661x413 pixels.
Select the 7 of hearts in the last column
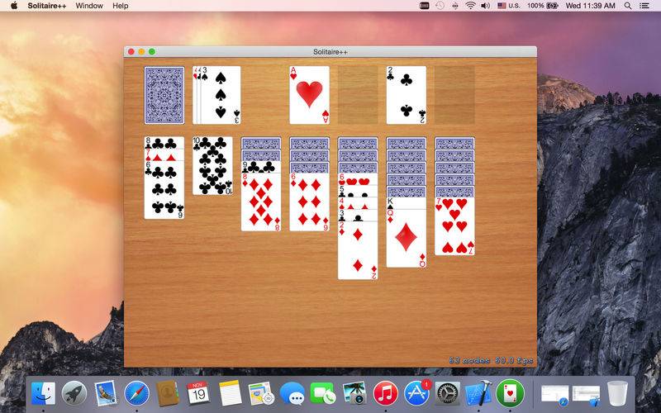tap(455, 226)
